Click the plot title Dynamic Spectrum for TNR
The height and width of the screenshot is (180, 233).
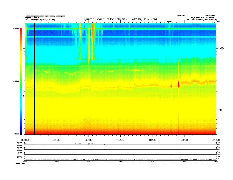(120, 19)
